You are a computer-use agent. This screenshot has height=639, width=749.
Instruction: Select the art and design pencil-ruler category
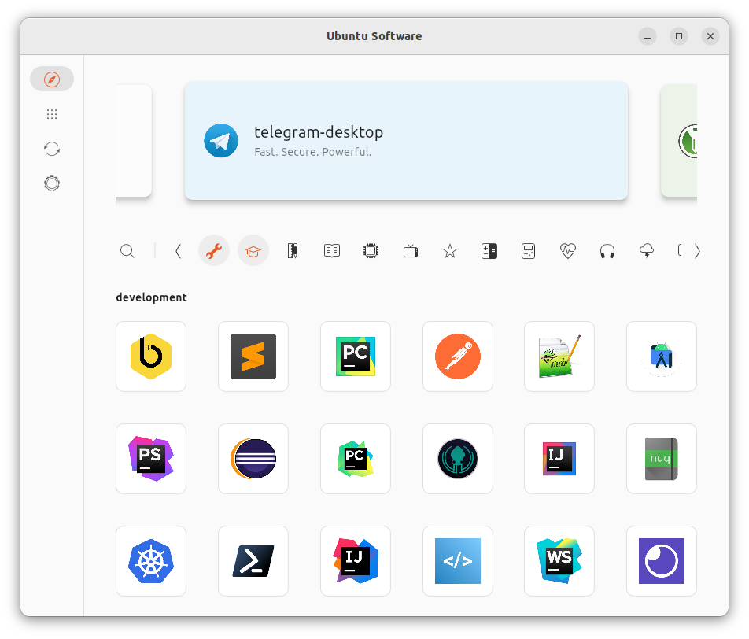coord(293,251)
